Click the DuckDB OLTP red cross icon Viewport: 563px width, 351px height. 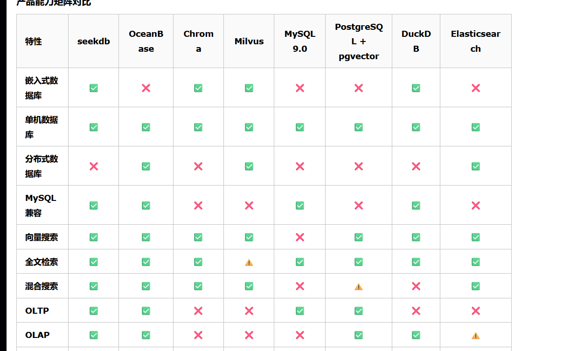416,311
